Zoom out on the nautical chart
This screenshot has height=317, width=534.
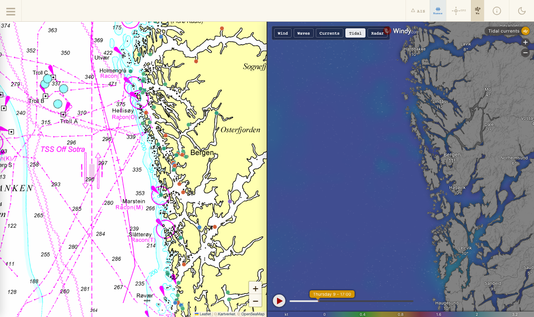(x=255, y=301)
